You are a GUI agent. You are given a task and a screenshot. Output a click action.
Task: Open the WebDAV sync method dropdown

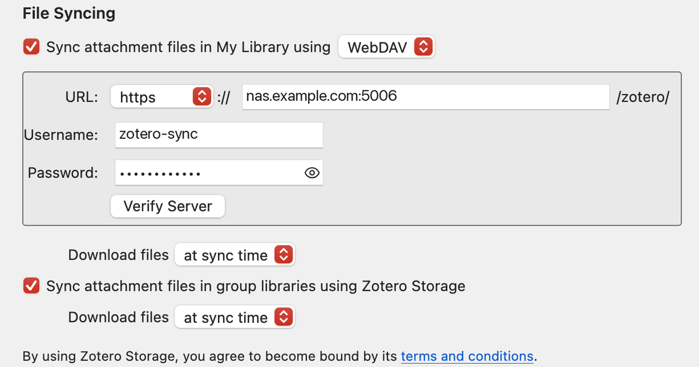click(x=386, y=47)
